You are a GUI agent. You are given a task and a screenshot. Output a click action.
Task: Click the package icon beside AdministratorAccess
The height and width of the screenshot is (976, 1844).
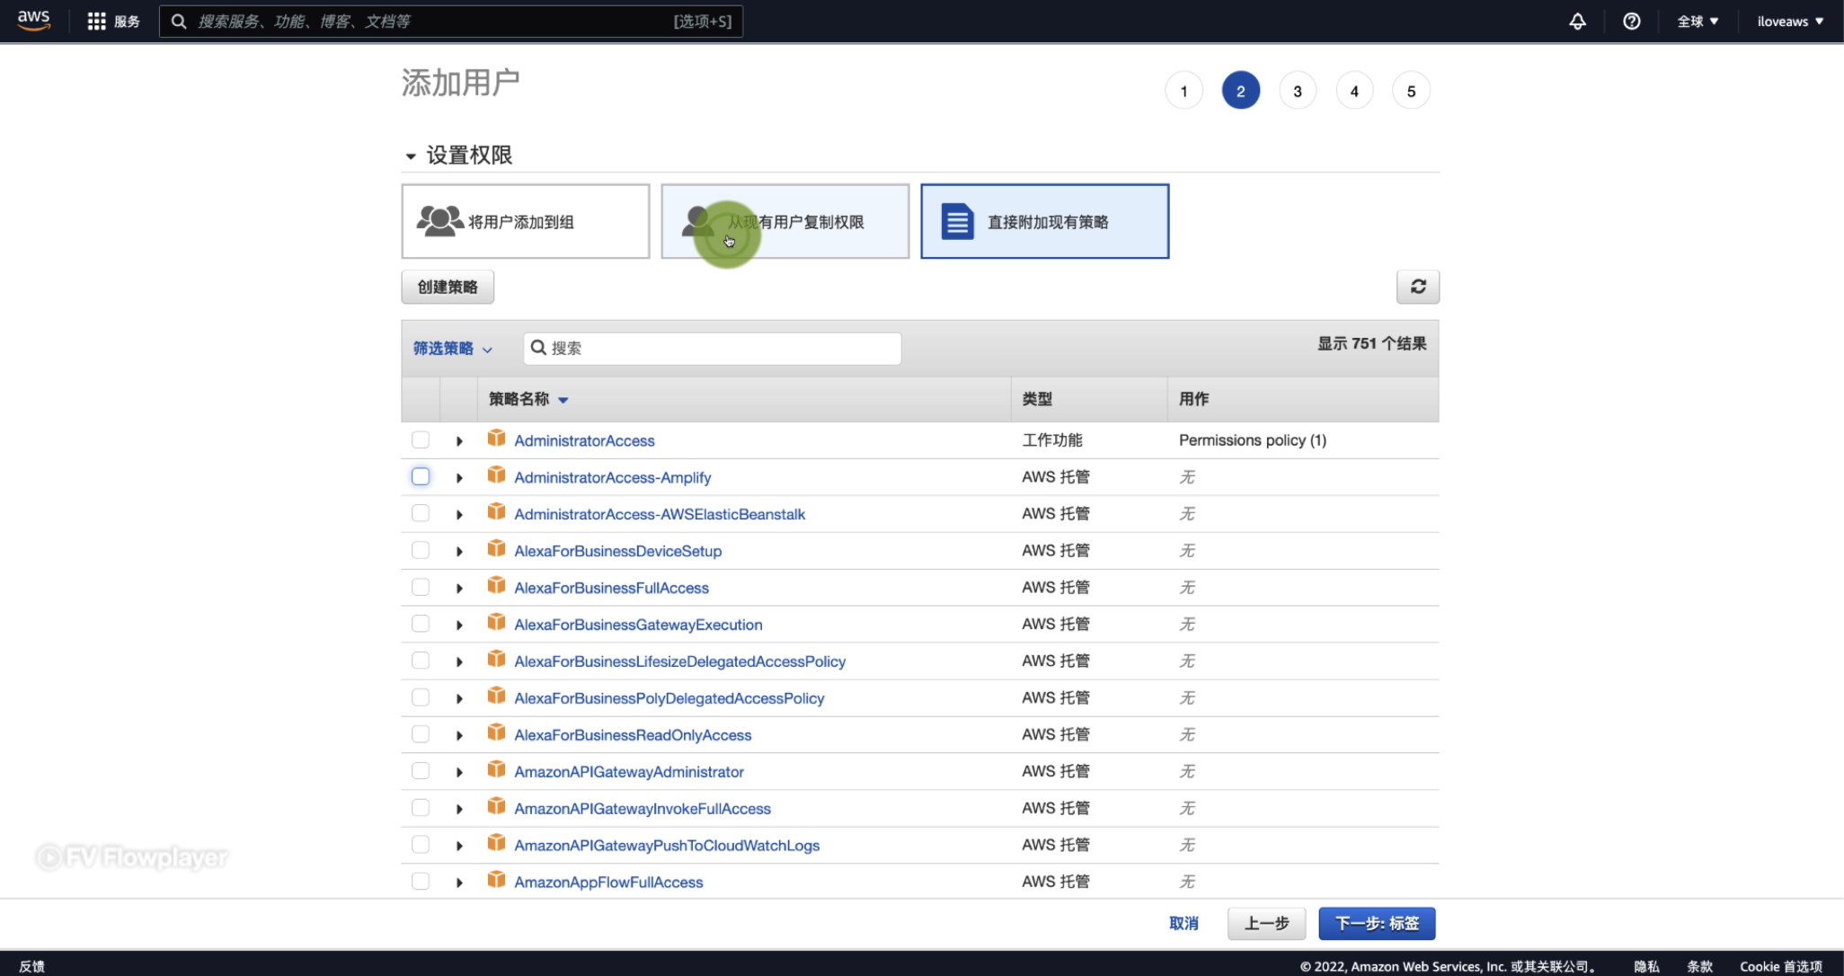496,438
